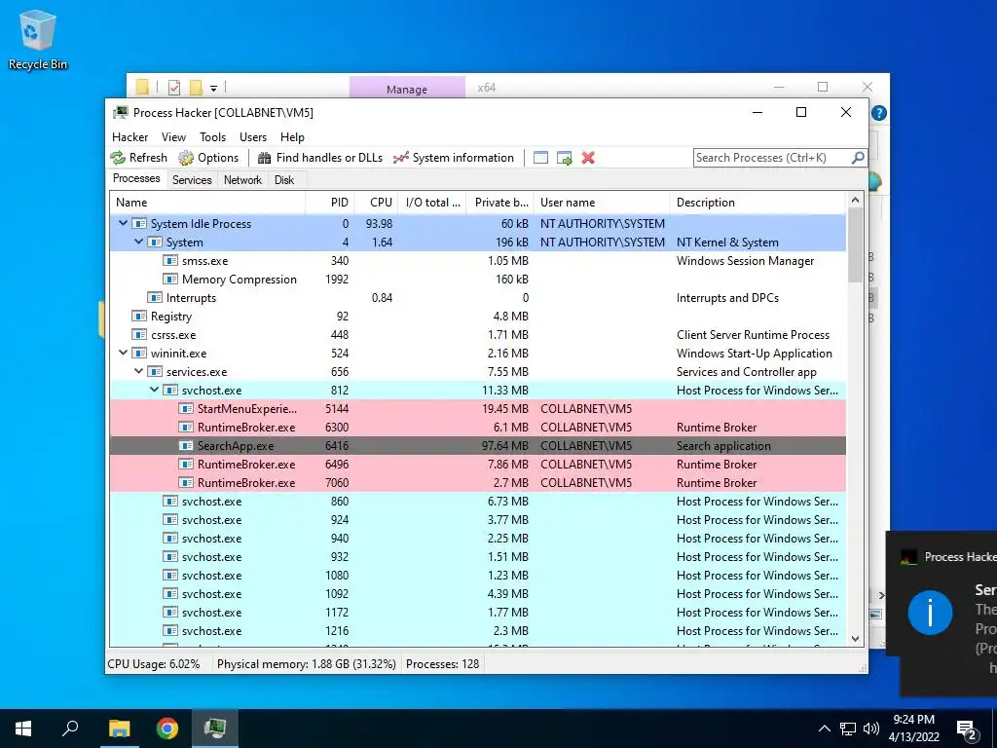Click find window and thread icon
The width and height of the screenshot is (997, 748).
click(x=564, y=158)
